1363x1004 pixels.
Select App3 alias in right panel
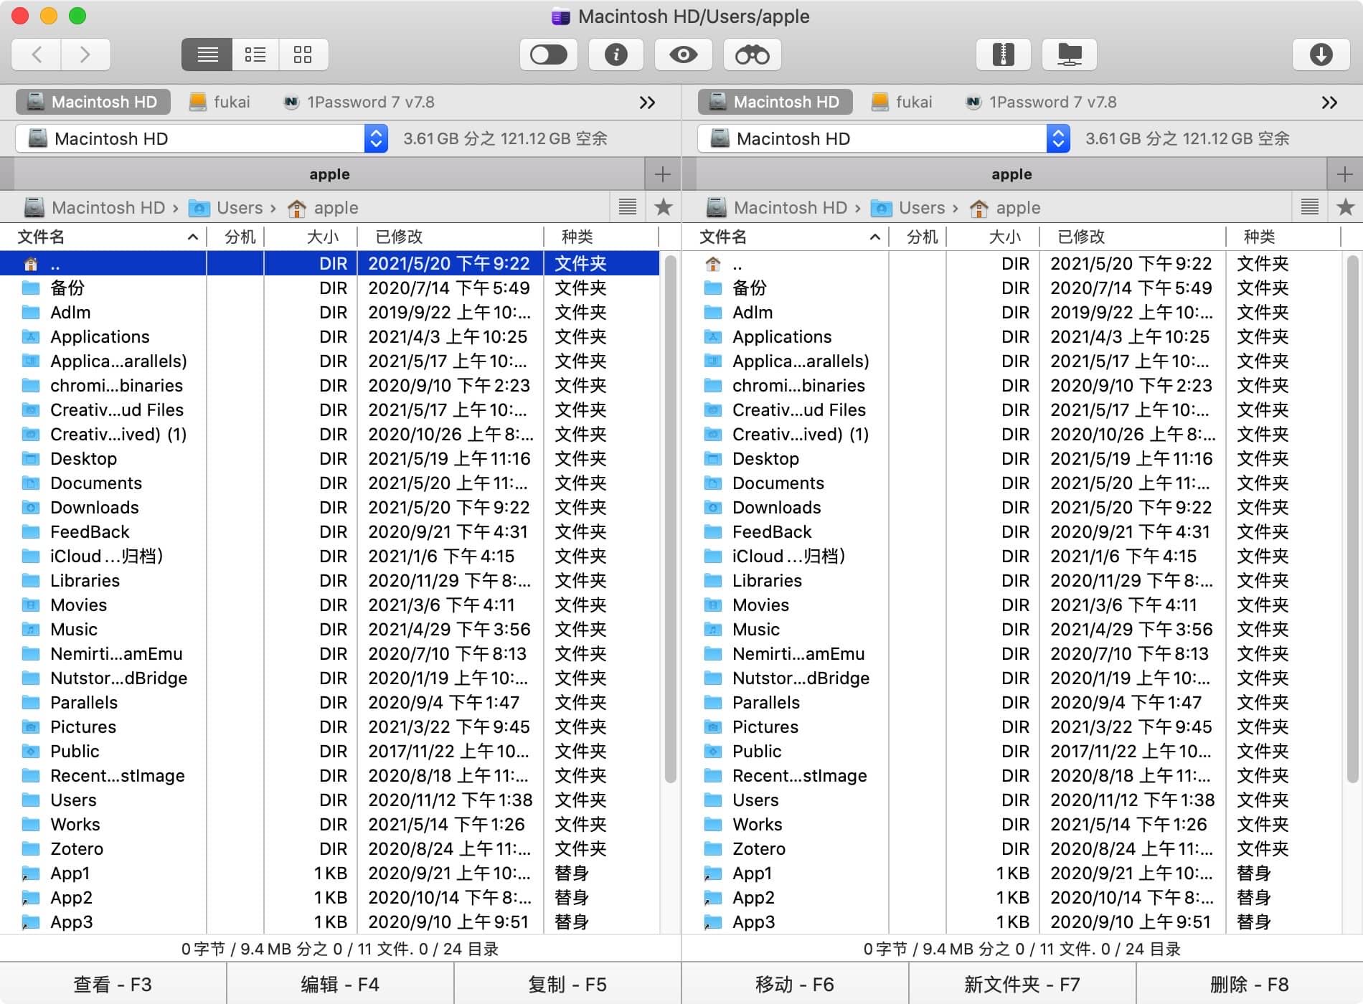tap(1011, 922)
